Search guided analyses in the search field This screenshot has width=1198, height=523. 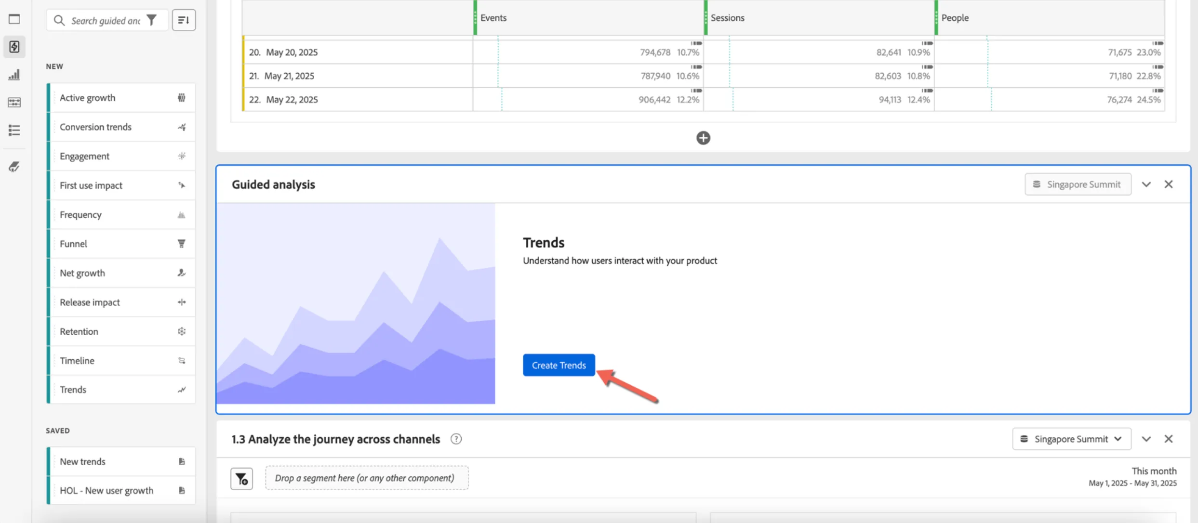tap(106, 20)
